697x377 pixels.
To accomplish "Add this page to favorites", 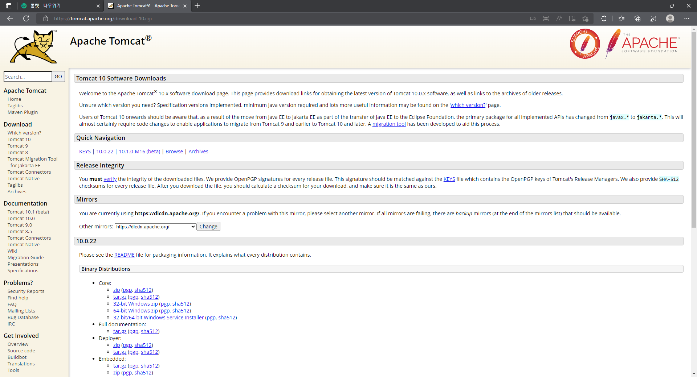I will click(x=585, y=18).
